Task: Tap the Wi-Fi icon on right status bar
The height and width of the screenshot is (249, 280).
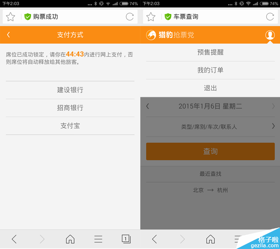Action: pyautogui.click(x=249, y=3)
